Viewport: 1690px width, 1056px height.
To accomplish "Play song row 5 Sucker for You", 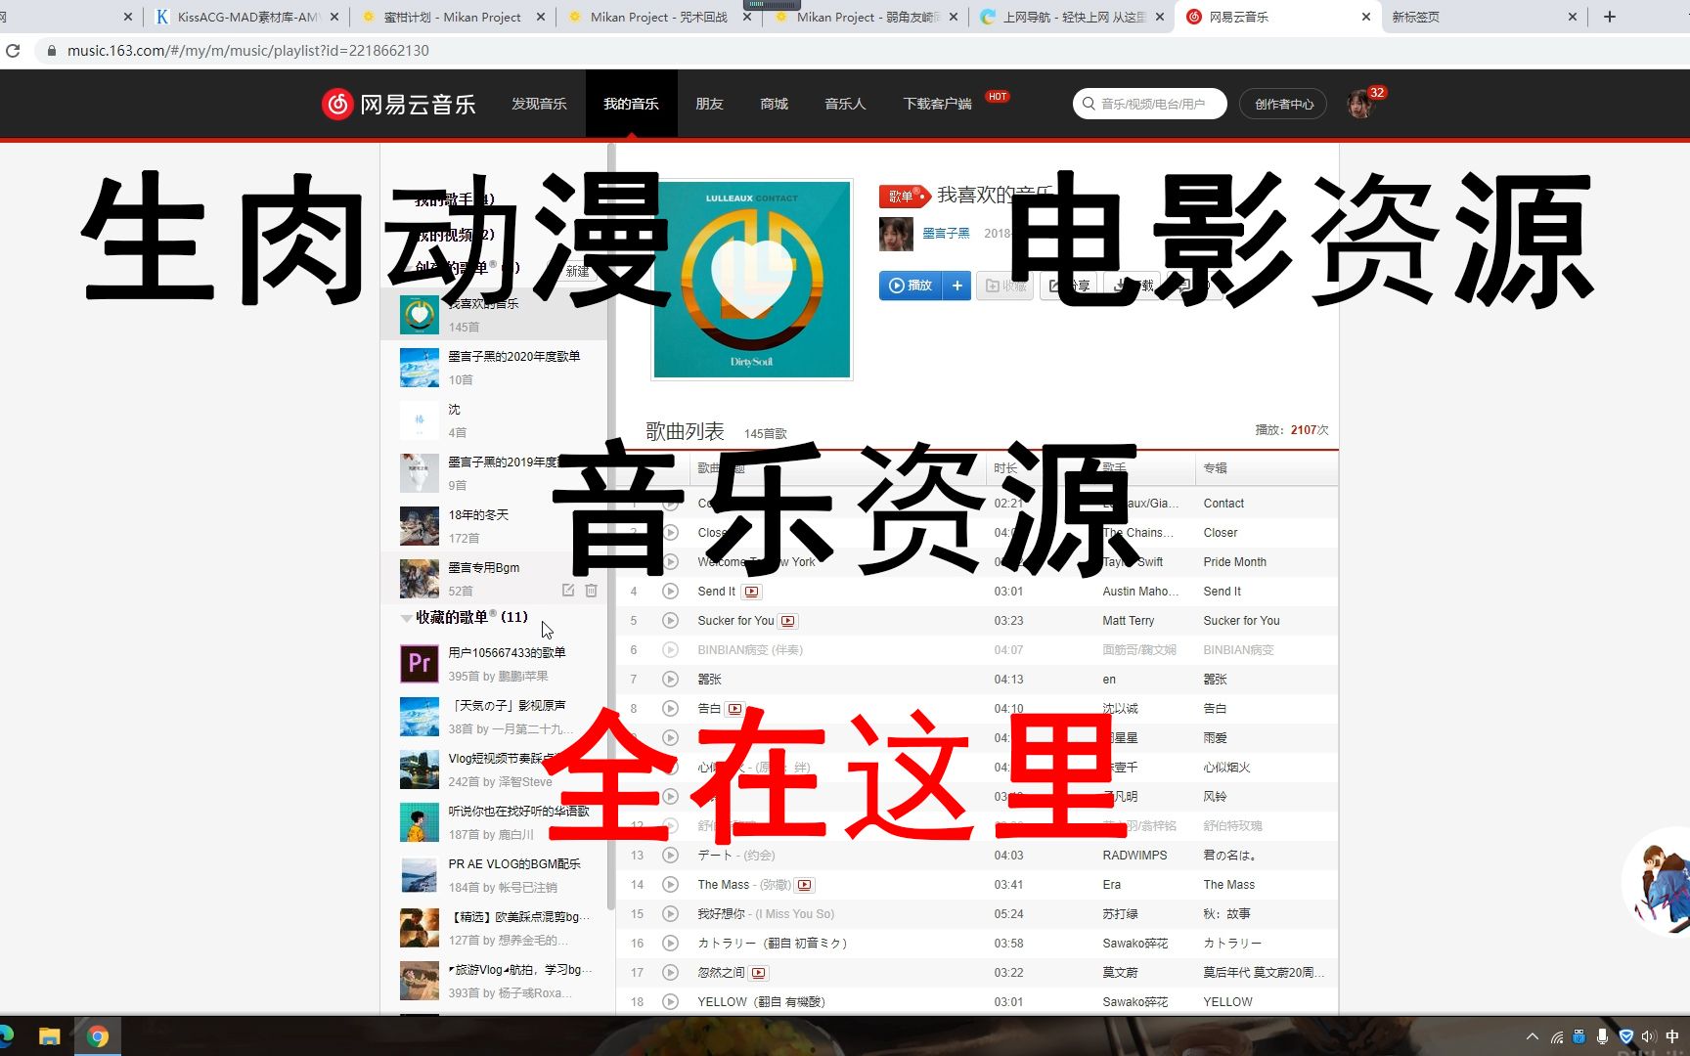I will pyautogui.click(x=670, y=621).
